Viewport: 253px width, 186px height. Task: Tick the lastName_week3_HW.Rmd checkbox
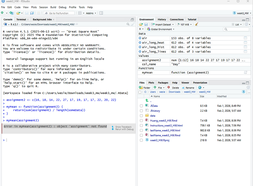[141, 135]
